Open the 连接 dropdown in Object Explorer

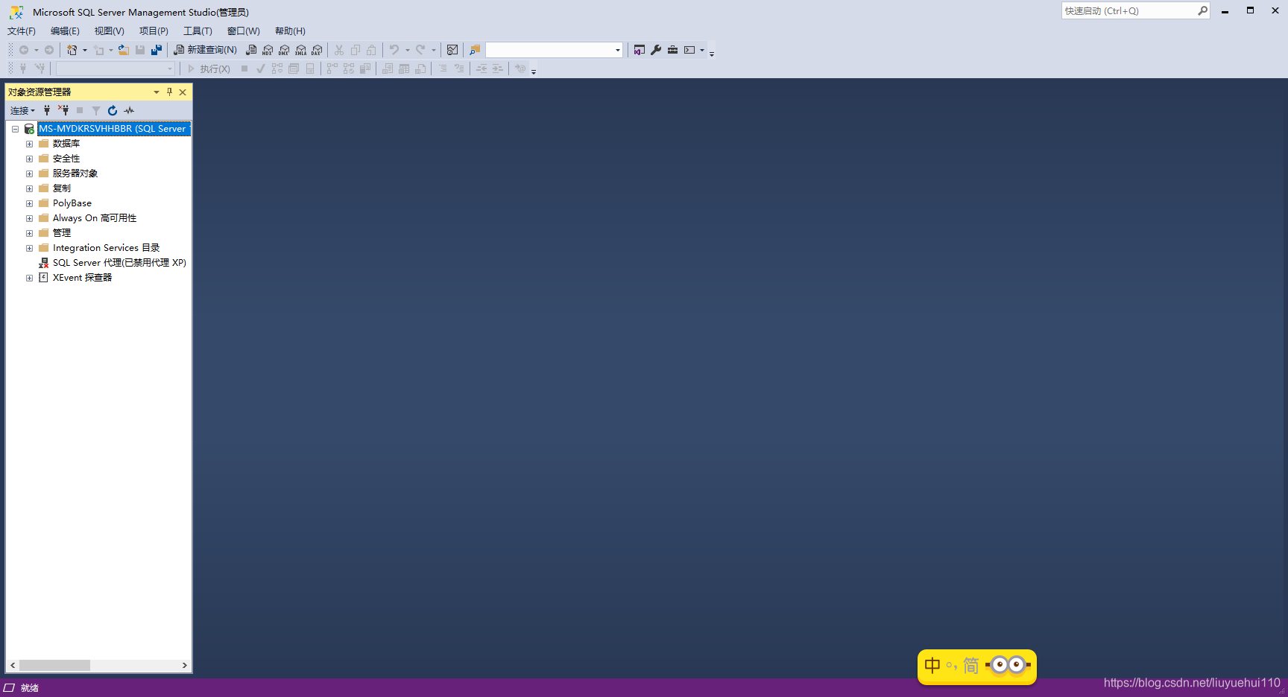tap(22, 110)
